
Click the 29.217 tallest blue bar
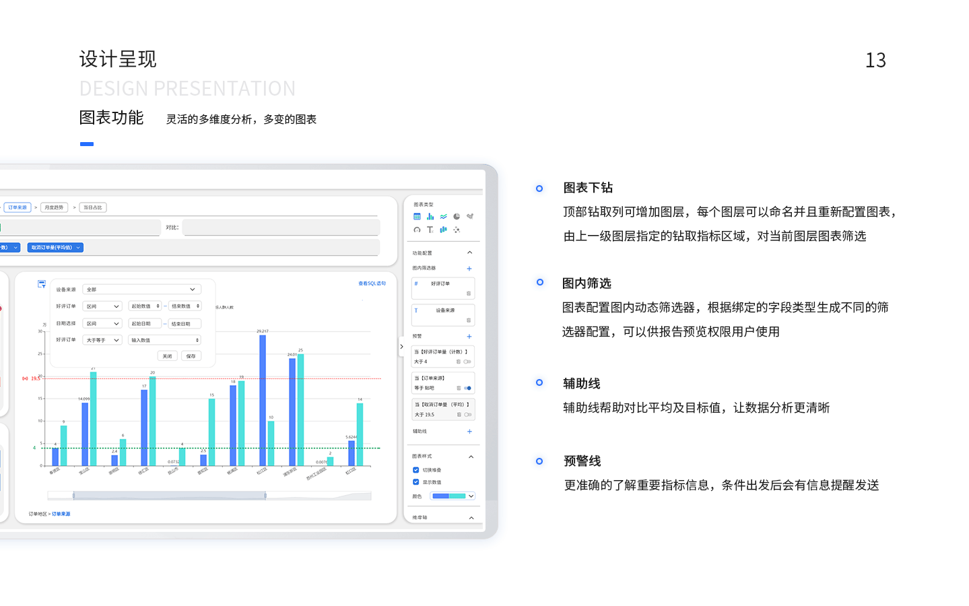pos(263,400)
